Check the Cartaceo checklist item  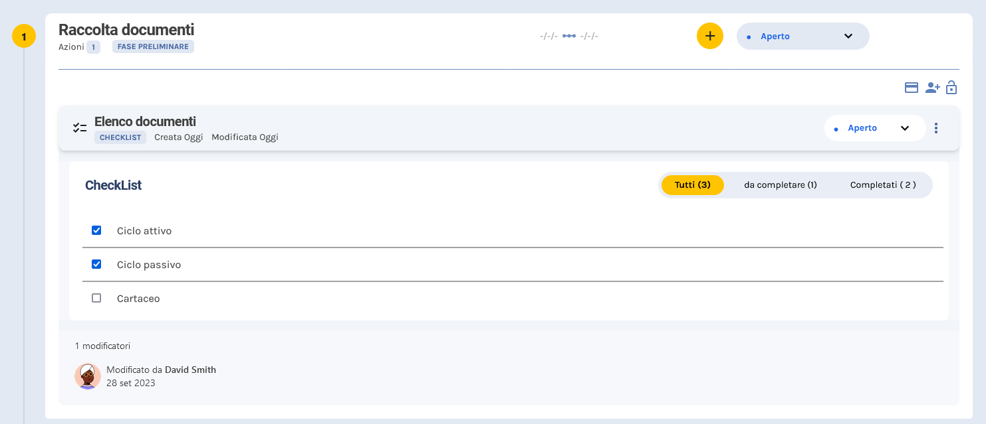96,298
